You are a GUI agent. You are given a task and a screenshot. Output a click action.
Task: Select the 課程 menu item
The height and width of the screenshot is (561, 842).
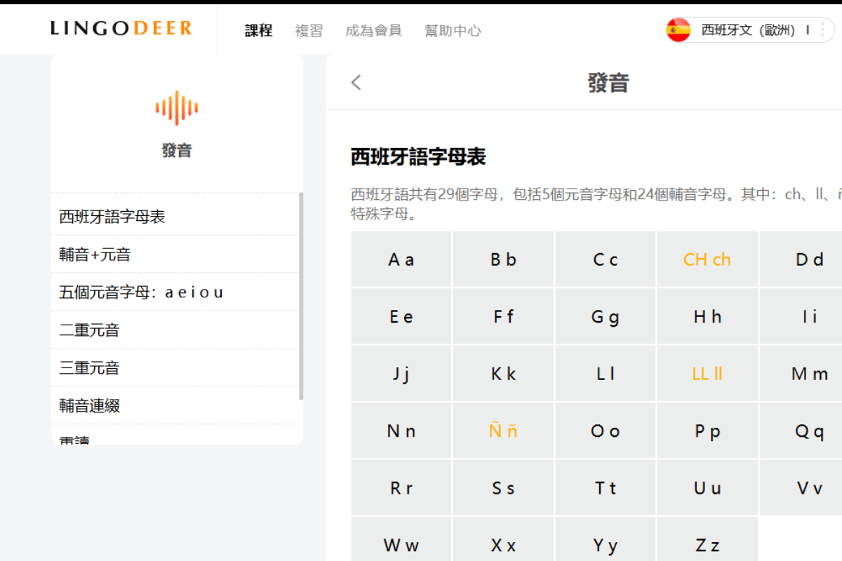[x=258, y=31]
